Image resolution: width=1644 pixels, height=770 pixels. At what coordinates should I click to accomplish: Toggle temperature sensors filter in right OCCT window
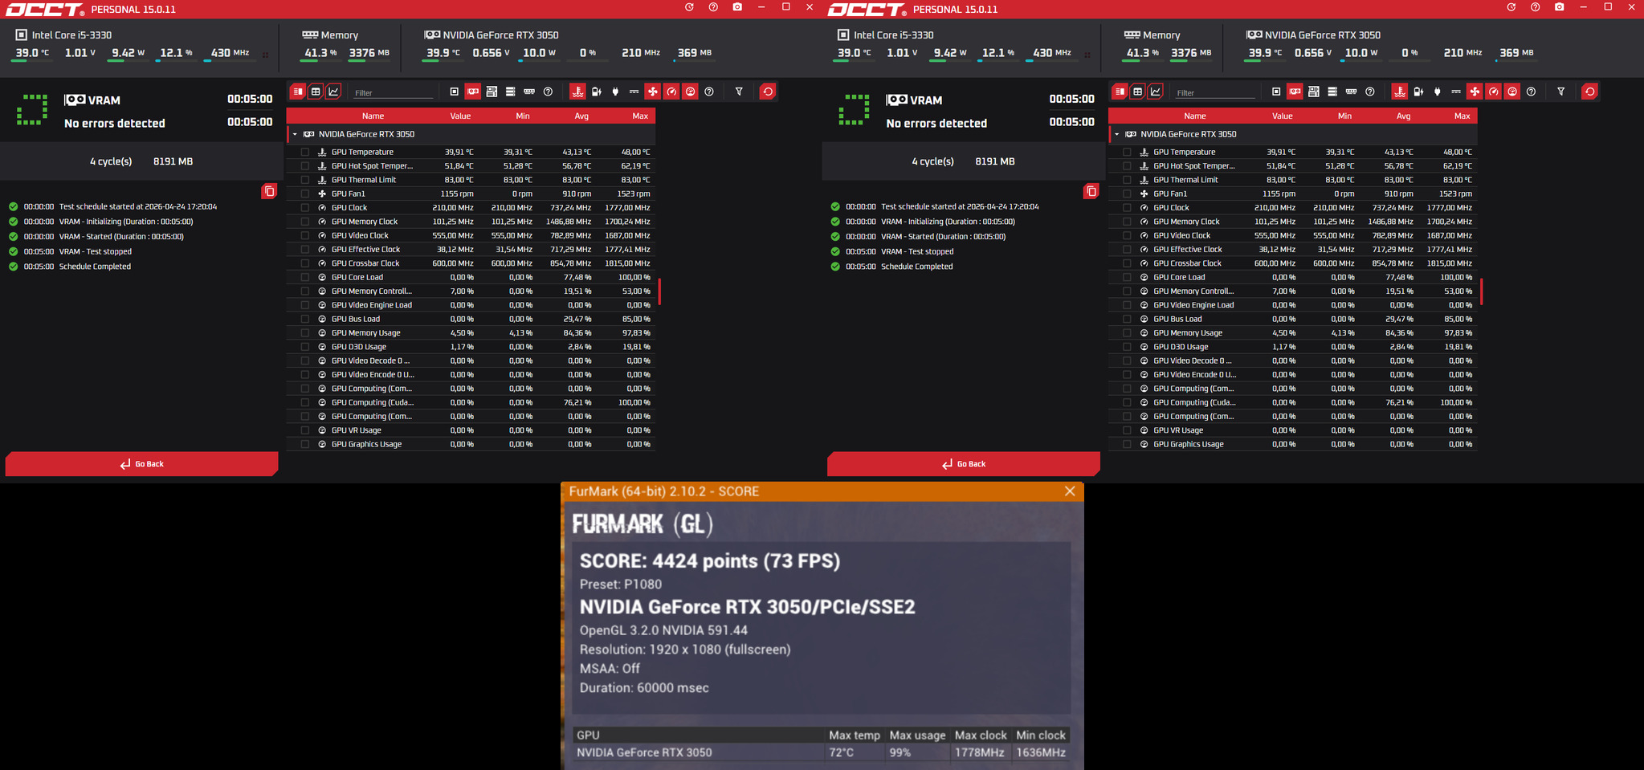(1400, 92)
